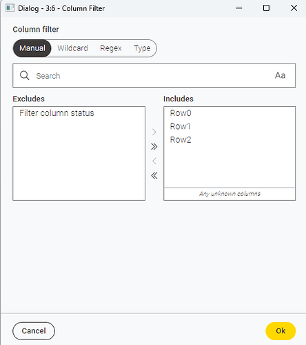Viewport: 306px width, 345px height.
Task: Switch to Wildcard filter mode
Action: pos(72,48)
